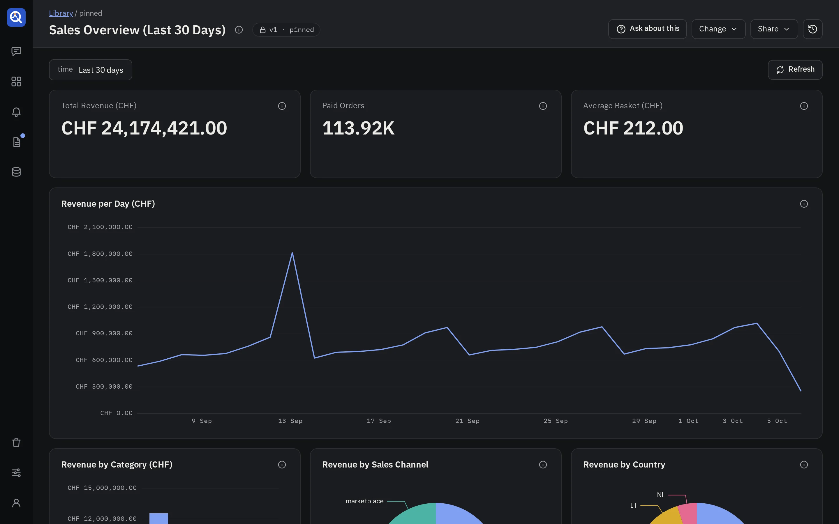Show info for Revenue per Day chart
The image size is (839, 524).
(x=804, y=204)
